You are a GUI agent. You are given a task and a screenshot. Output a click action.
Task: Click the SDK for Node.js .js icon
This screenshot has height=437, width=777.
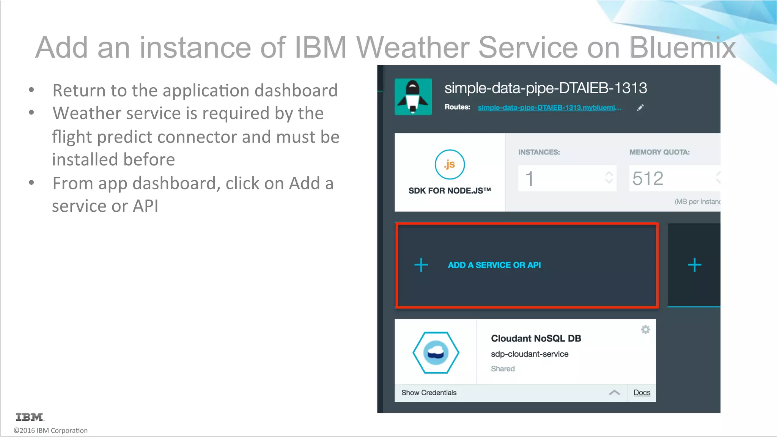click(x=450, y=165)
